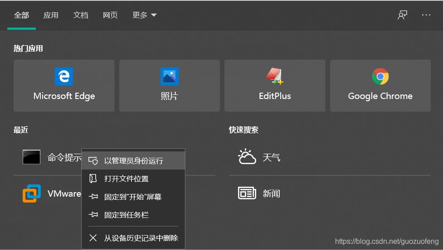Click the X icon beside 从设备历史记录中删除
Screen dimensions: 443x250
pyautogui.click(x=93, y=238)
